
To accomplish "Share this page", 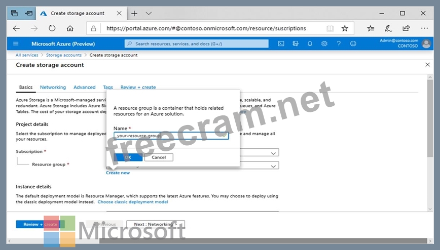I will point(406,28).
